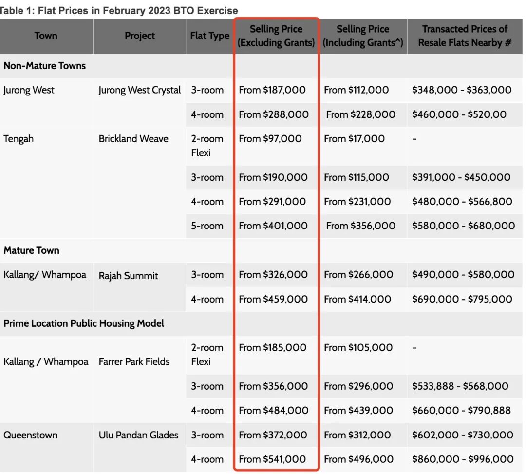The width and height of the screenshot is (526, 474).
Task: Click the Rajah Summit project name
Action: 129,276
